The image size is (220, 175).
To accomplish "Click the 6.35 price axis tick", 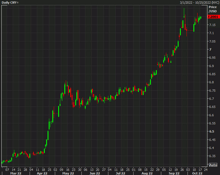I will point(212,156).
